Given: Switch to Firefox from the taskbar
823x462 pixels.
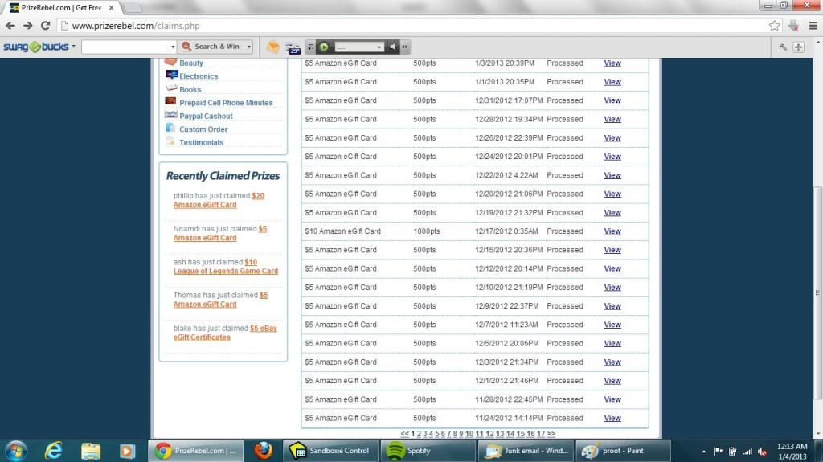Looking at the screenshot, I should 264,451.
